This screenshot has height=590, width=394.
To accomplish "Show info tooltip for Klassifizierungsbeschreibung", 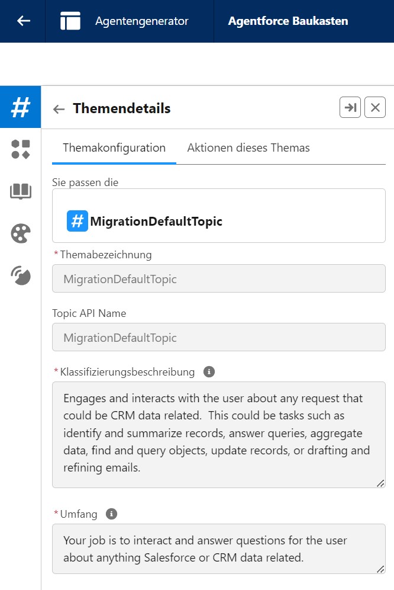I will click(209, 372).
